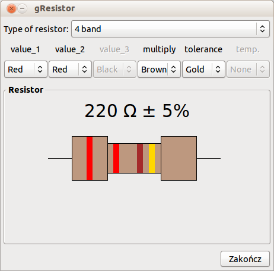Viewport: 274px width, 271px height.
Task: Minimize the gResistor window
Action: click(23, 9)
